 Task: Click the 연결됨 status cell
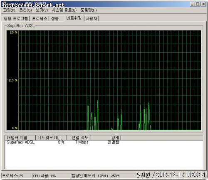tap(113, 142)
